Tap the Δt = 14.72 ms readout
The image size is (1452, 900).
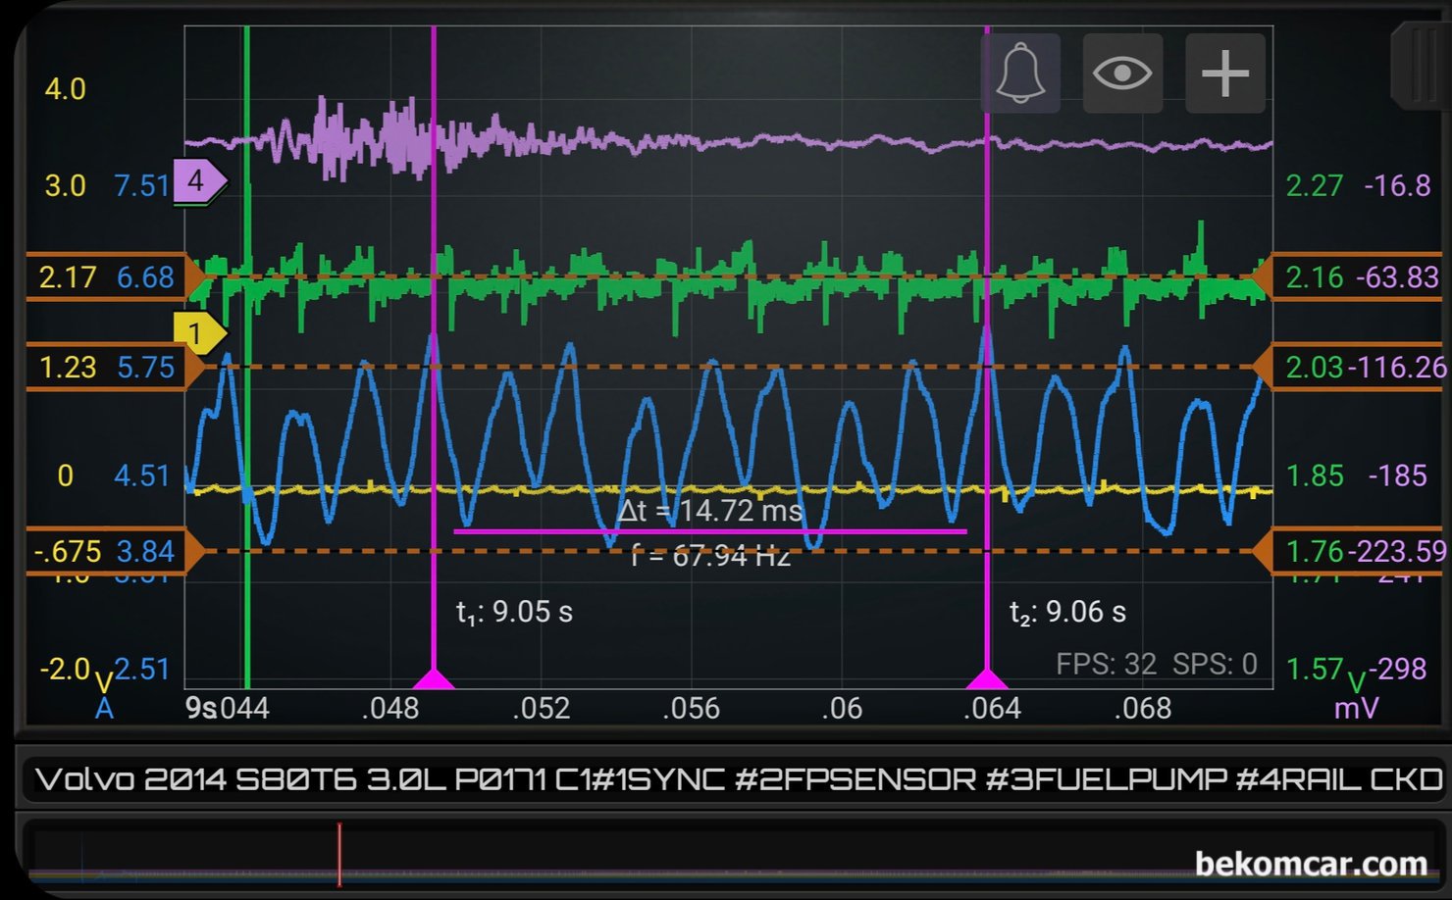click(x=710, y=511)
